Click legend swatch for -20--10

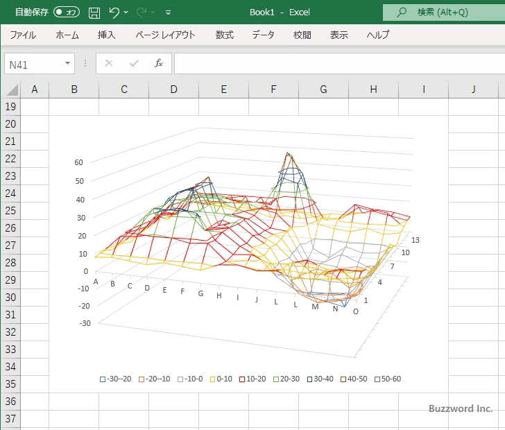[142, 379]
